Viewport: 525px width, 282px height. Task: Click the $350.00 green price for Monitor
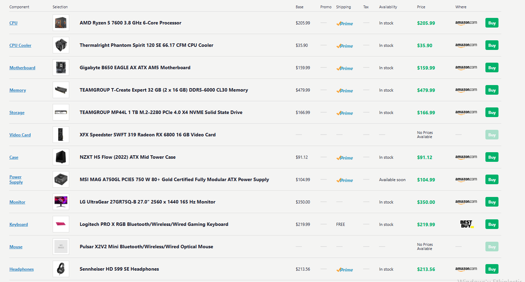click(426, 202)
